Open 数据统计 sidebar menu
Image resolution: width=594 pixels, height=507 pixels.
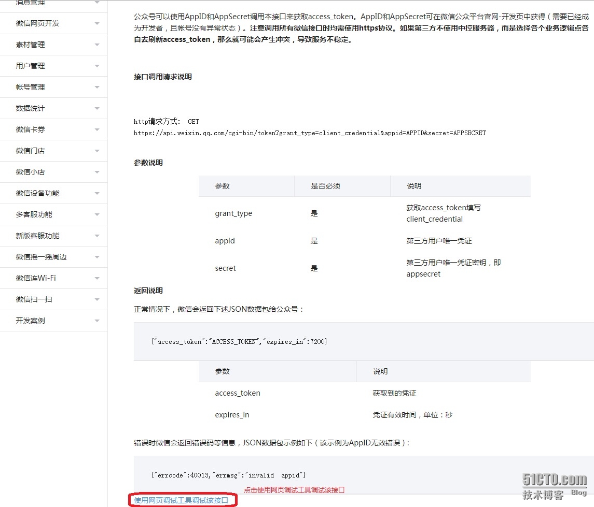(x=53, y=108)
